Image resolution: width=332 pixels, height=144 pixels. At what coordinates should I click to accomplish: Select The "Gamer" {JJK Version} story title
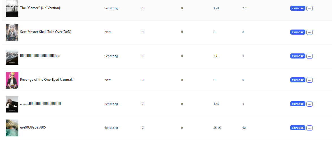[40, 8]
